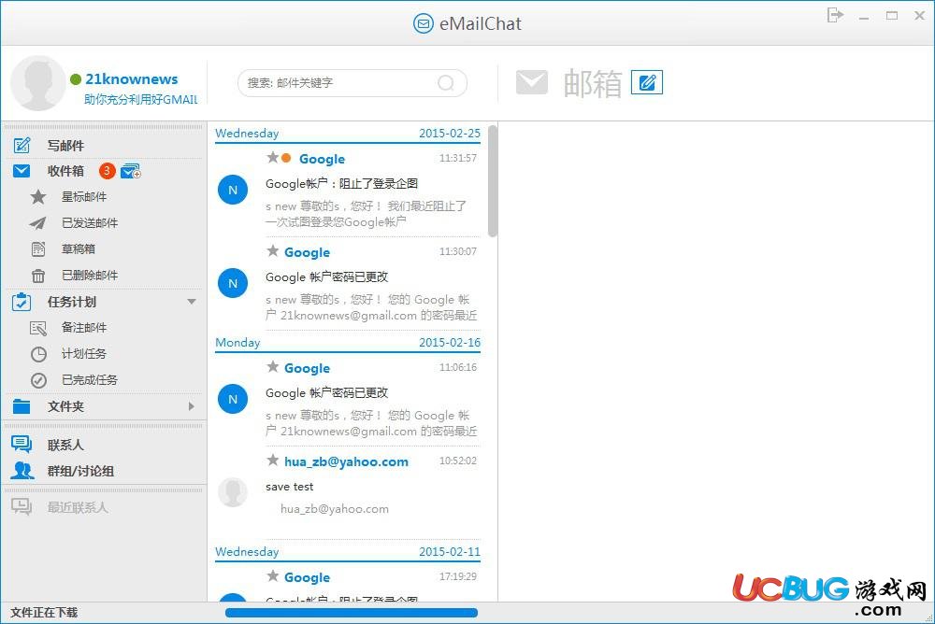Screen dimensions: 935x624
Task: Toggle star on Google email at 17:19:29
Action: 272,575
